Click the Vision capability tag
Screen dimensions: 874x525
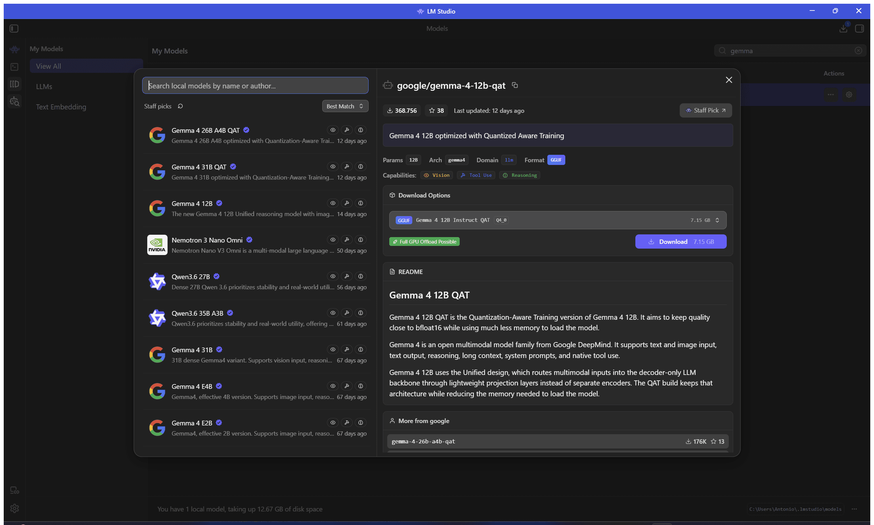(436, 175)
